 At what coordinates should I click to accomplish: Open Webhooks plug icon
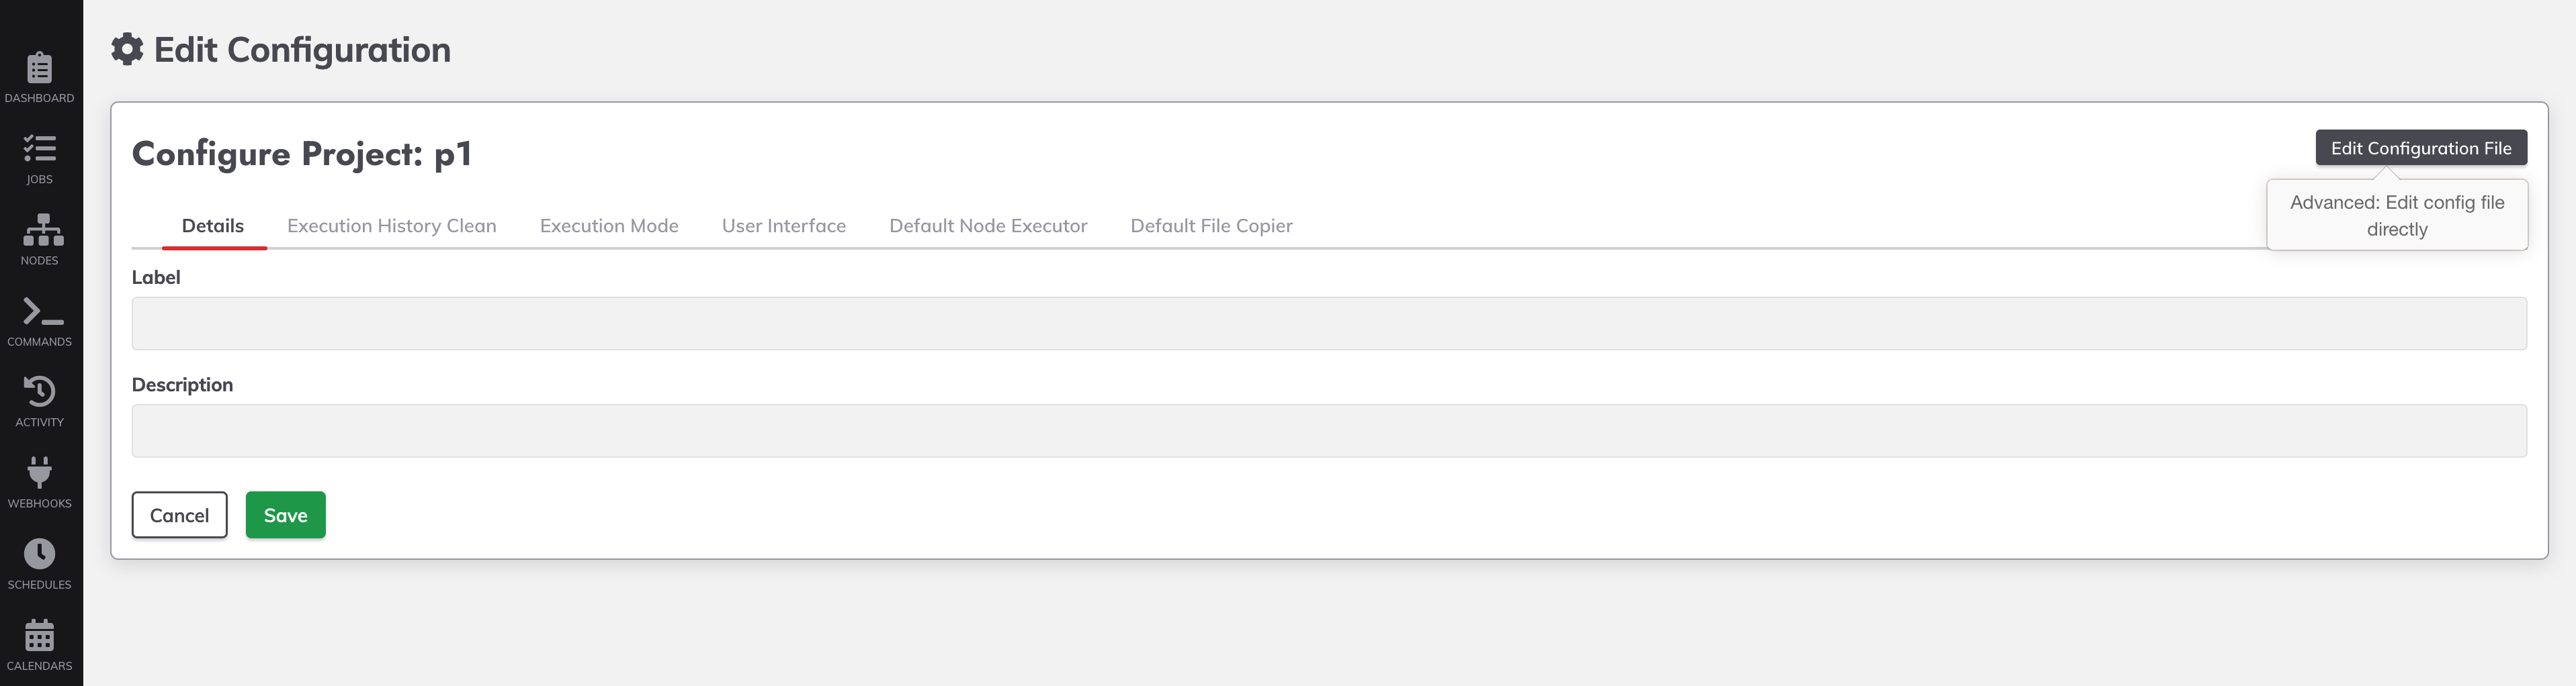(40, 473)
